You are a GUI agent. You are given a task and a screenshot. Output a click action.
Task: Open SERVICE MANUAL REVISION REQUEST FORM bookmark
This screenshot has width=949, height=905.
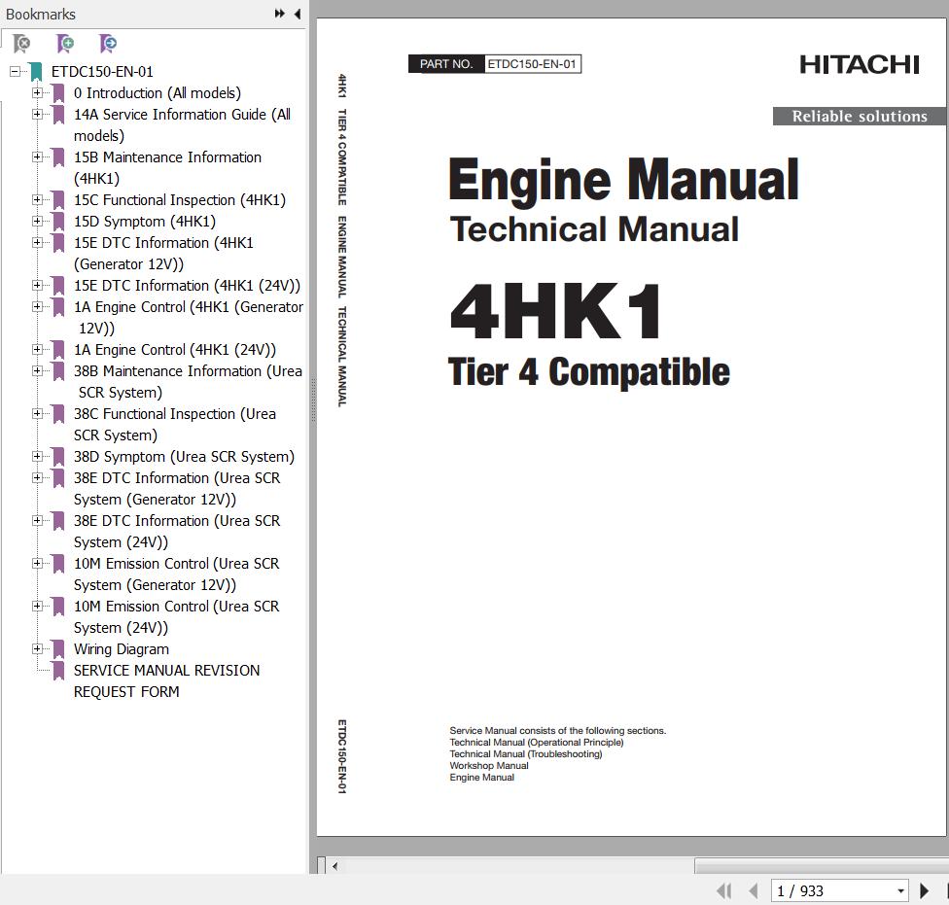[x=166, y=681]
